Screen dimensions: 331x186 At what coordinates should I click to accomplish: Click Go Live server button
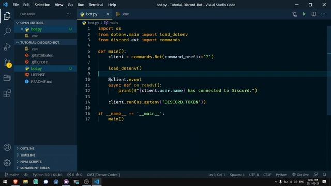tap(300, 175)
